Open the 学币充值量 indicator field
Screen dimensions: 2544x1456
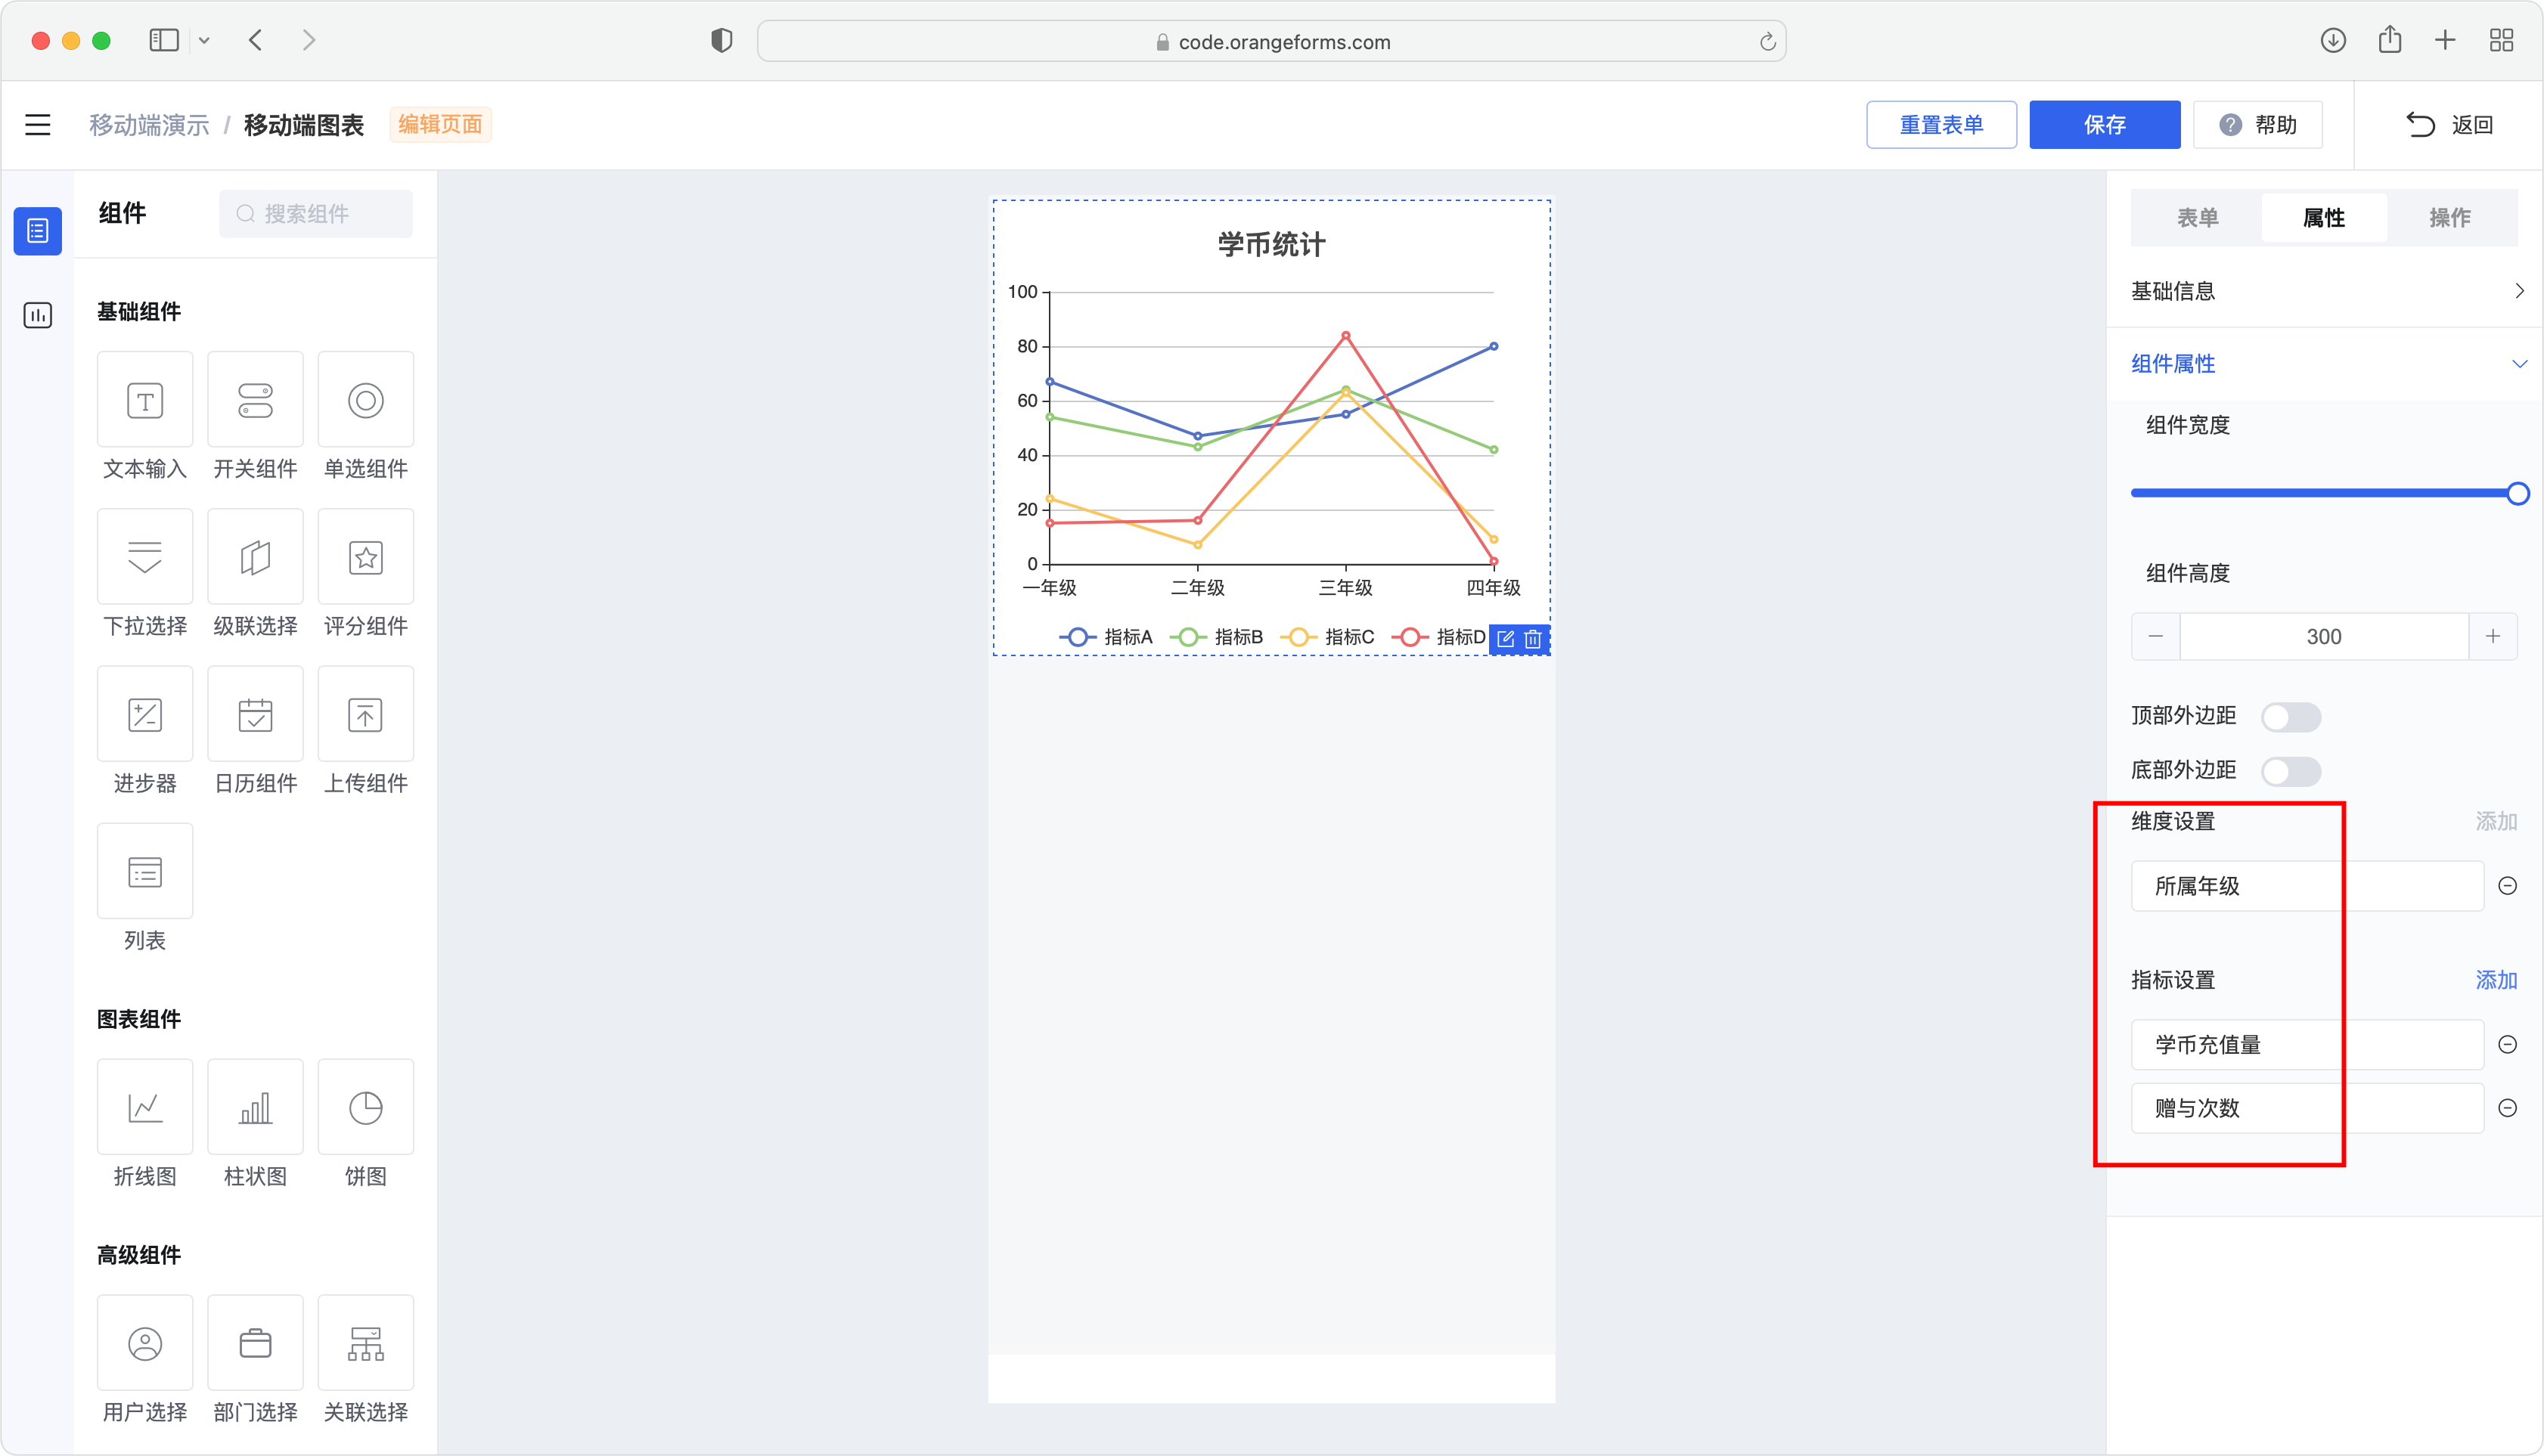[x=2307, y=1045]
